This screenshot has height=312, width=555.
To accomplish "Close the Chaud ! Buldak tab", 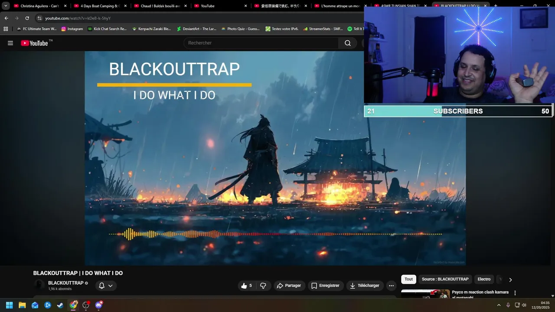I will click(186, 6).
